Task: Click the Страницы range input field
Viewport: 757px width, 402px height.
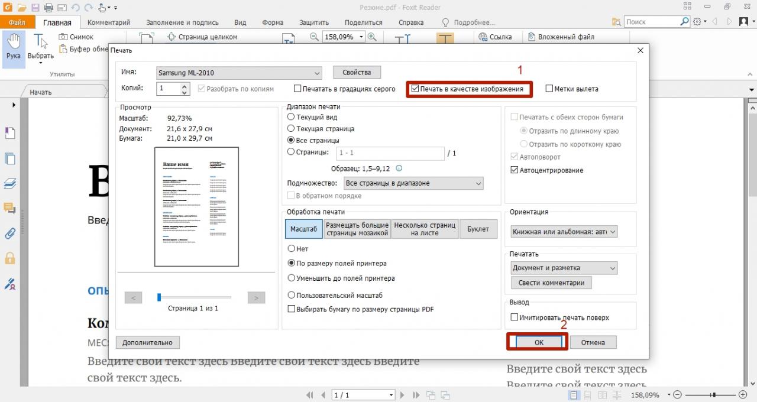Action: (x=390, y=154)
